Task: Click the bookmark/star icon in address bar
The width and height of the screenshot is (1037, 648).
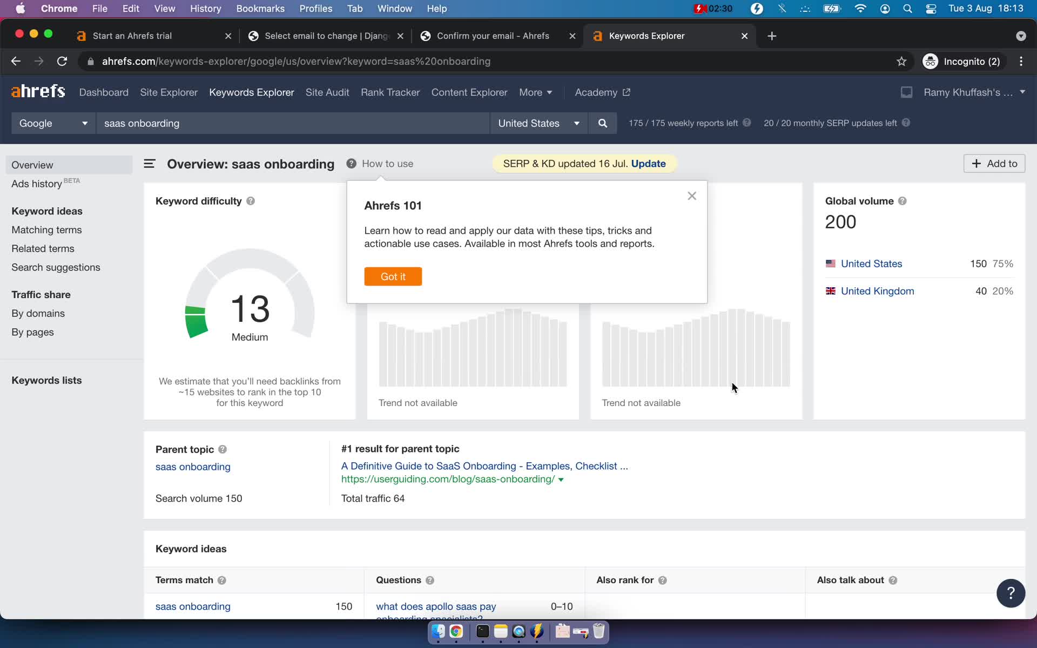Action: click(902, 61)
